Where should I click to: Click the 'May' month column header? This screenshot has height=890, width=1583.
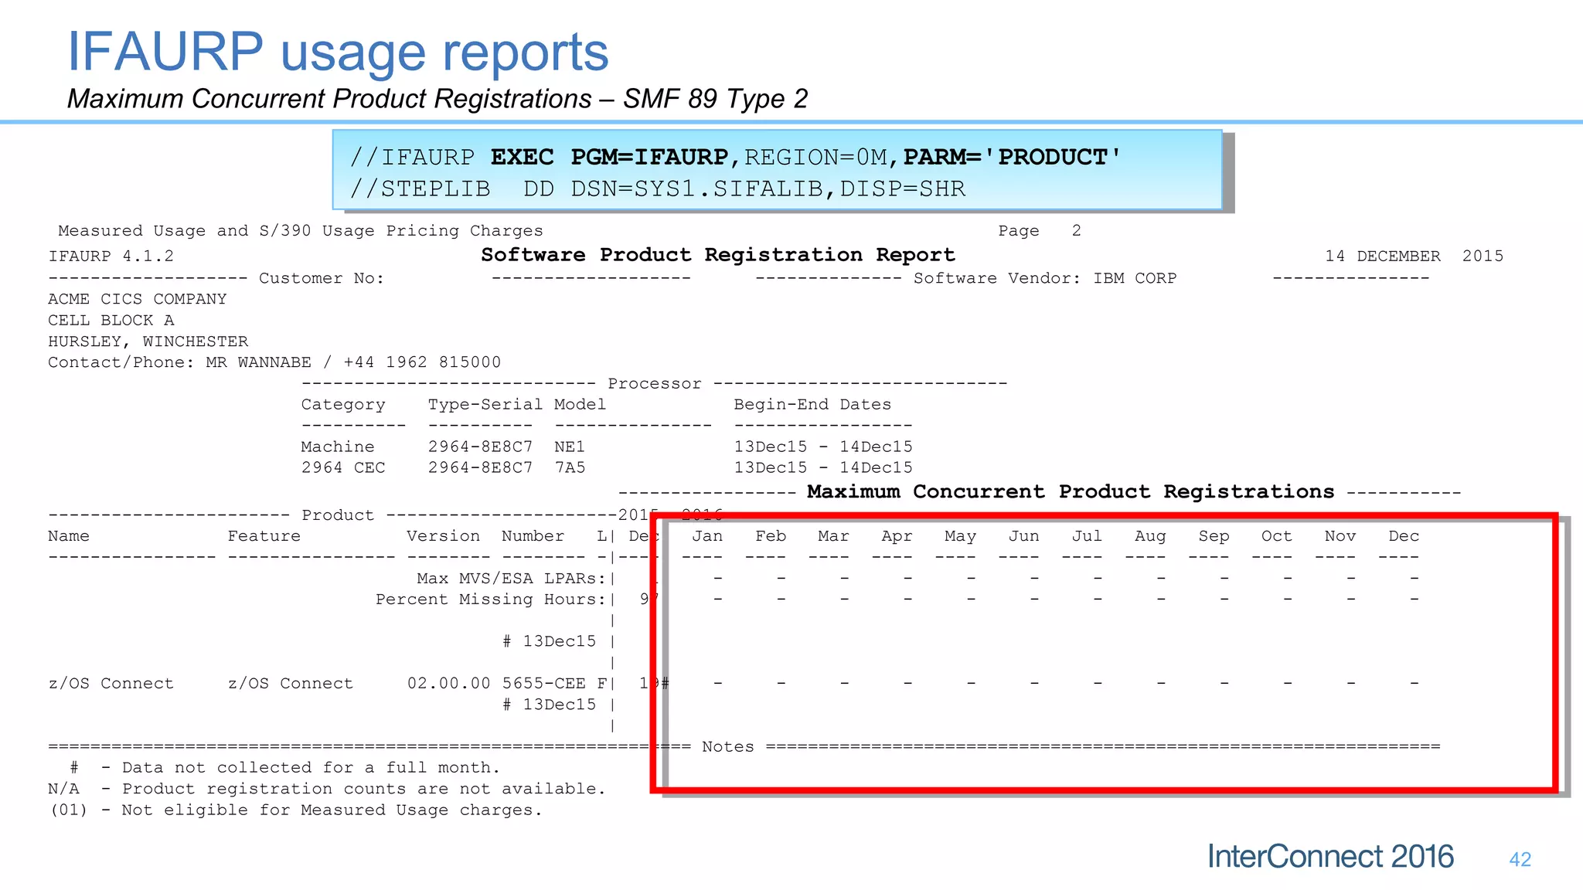(960, 536)
